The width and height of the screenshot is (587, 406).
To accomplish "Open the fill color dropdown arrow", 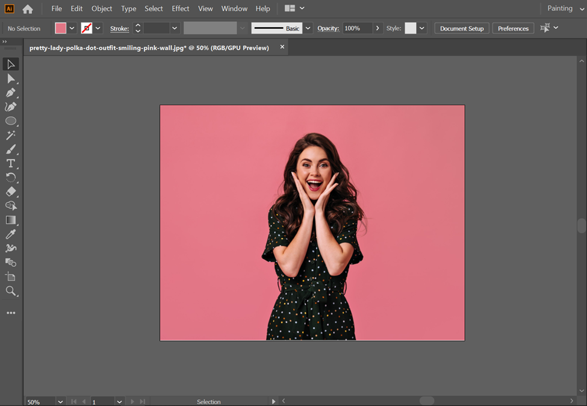I will [x=72, y=28].
